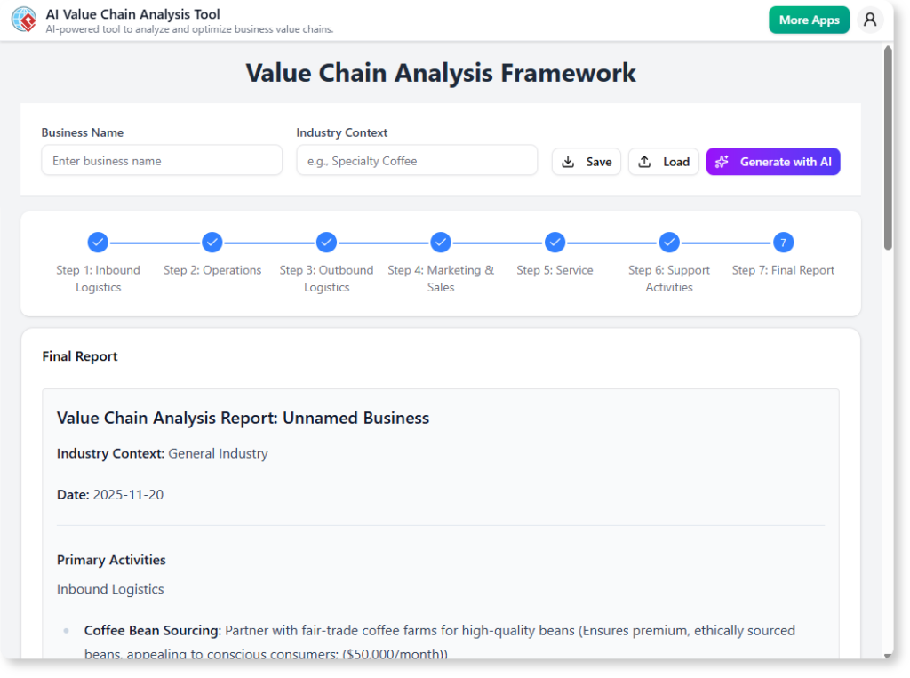The width and height of the screenshot is (910, 678).
Task: Click the Load button
Action: click(x=663, y=162)
